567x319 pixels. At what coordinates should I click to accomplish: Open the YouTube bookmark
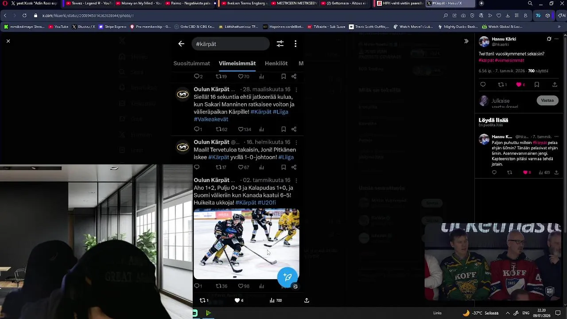[x=58, y=27]
